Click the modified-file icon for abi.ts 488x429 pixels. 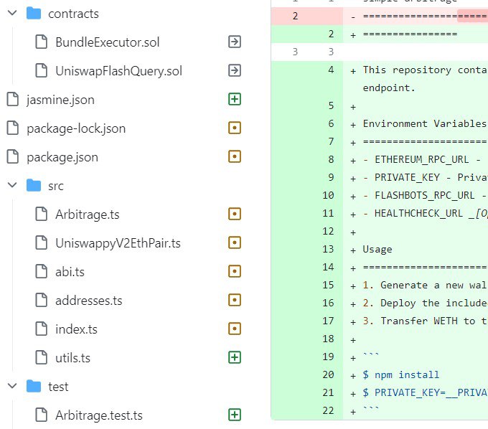235,271
